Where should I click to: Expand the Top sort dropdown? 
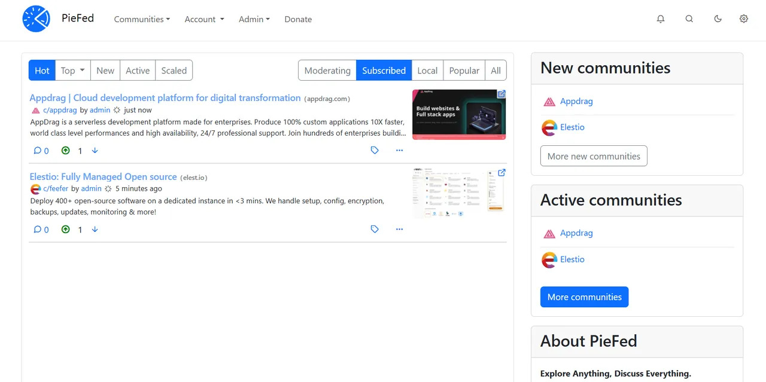[73, 71]
